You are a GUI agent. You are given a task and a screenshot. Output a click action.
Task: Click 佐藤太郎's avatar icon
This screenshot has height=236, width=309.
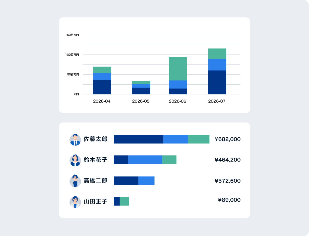pos(75,140)
